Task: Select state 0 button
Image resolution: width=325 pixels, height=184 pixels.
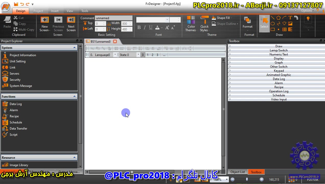Action: [143, 55]
